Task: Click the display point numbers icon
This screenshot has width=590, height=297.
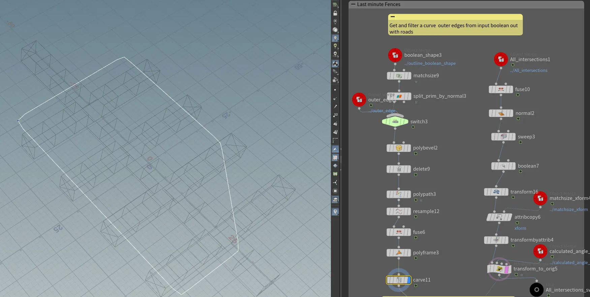Action: pyautogui.click(x=335, y=115)
